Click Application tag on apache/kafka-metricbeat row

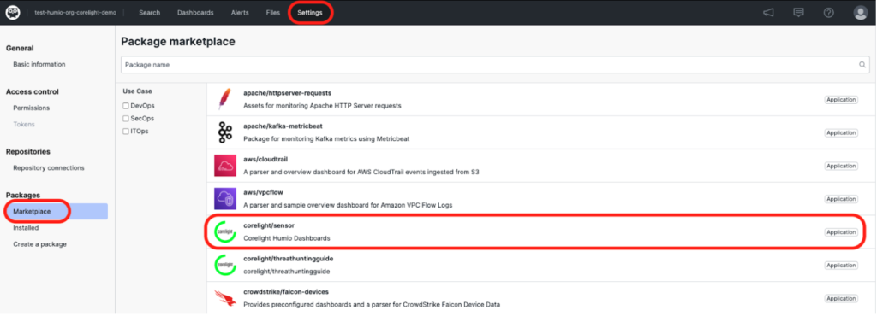(841, 132)
